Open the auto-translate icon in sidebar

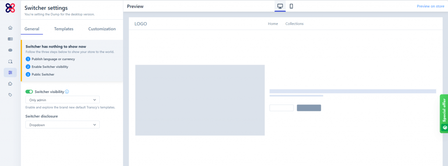coord(10,61)
